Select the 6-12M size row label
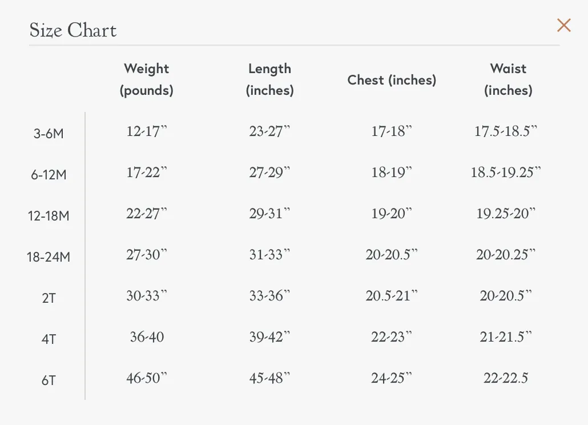Viewport: 588px width, 425px height. (49, 175)
